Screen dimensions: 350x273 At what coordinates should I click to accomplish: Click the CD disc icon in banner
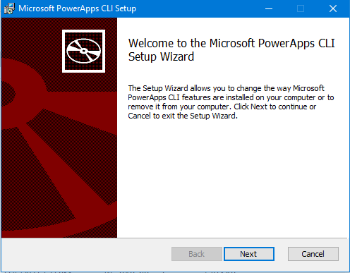pyautogui.click(x=83, y=51)
